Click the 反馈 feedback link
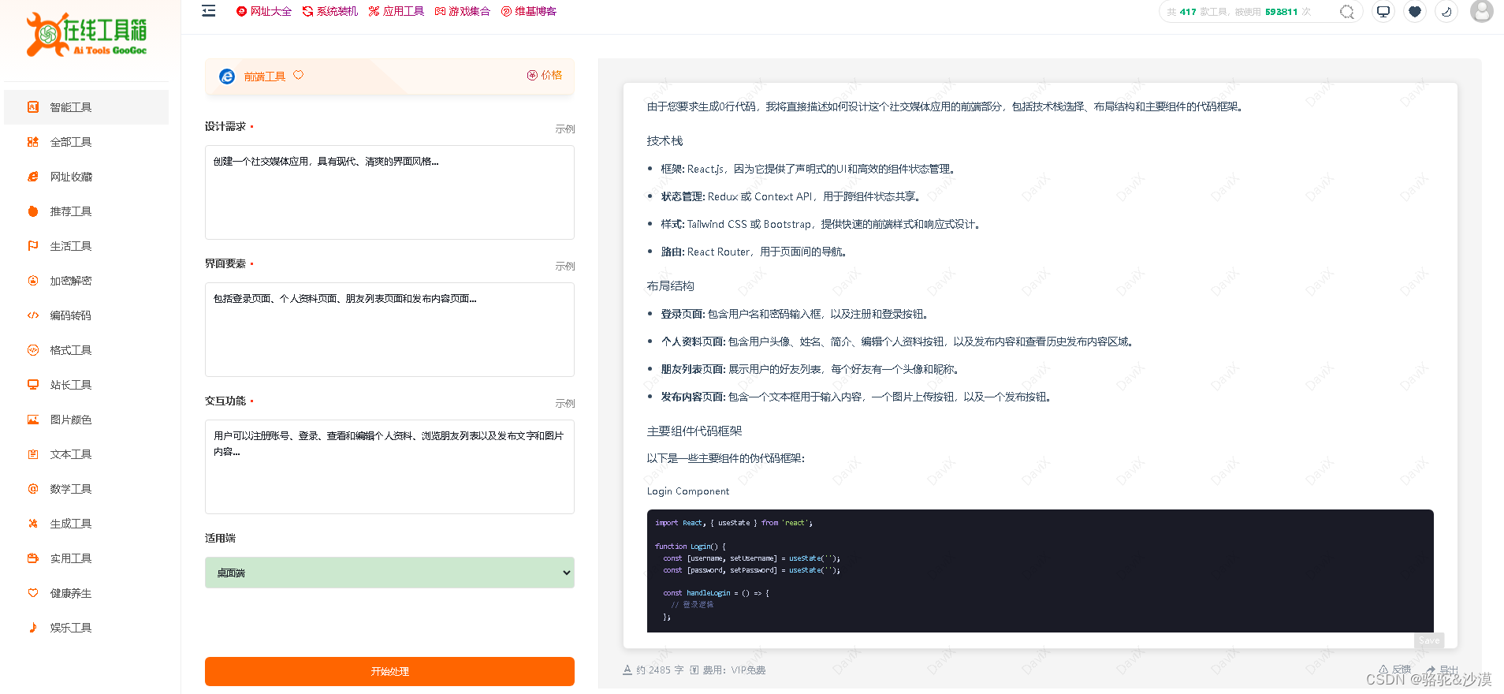The height and width of the screenshot is (694, 1504). (1395, 670)
